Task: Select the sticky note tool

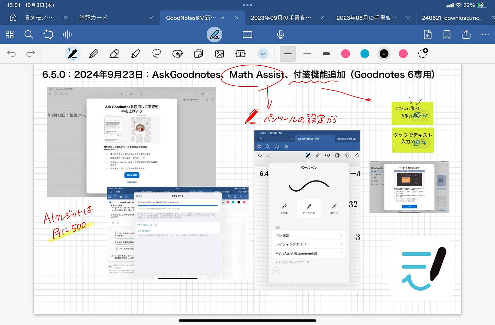Action: (x=199, y=54)
